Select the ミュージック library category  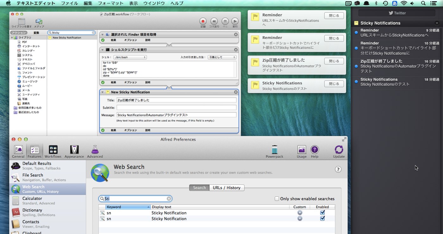click(29, 81)
